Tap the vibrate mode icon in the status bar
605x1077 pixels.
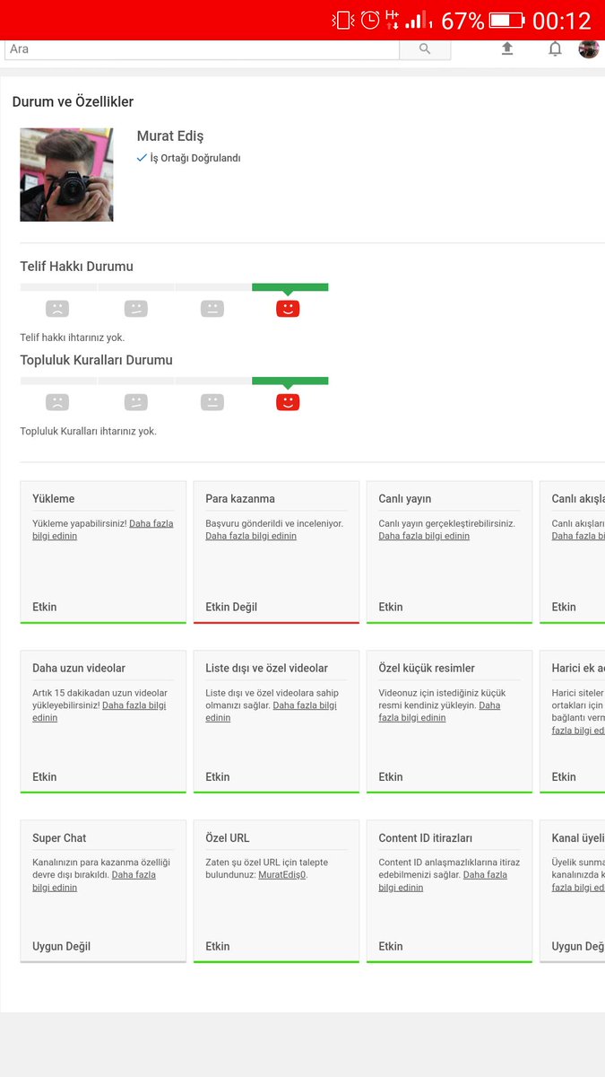pos(343,20)
